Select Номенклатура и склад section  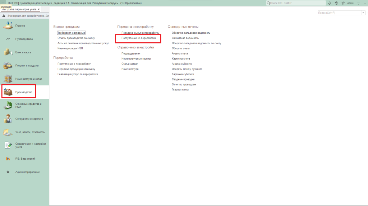pos(28,79)
